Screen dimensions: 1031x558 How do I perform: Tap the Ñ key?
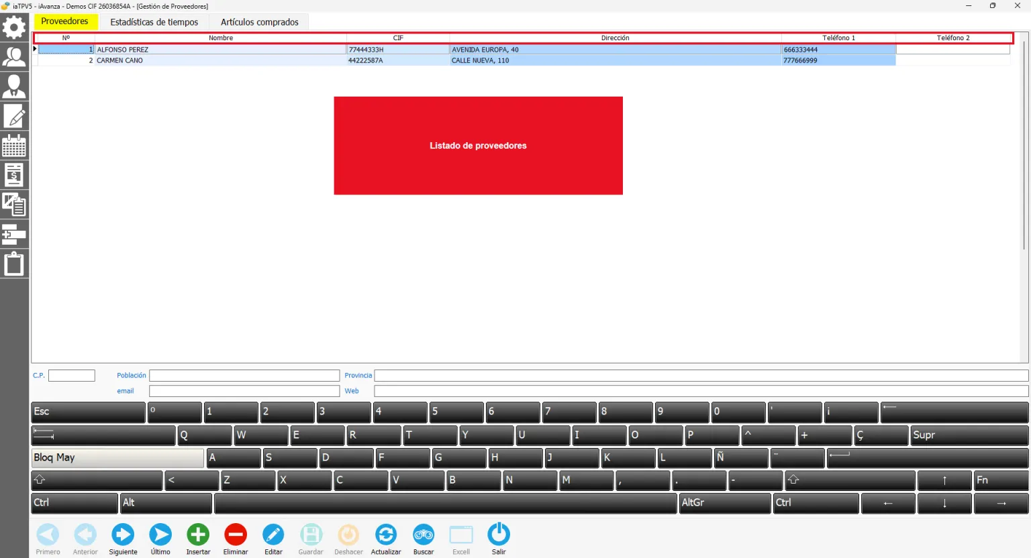coord(741,458)
